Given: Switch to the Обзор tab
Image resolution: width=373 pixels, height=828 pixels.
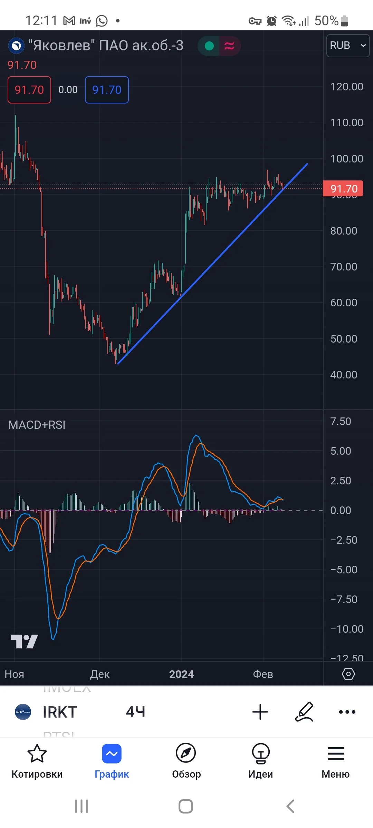Looking at the screenshot, I should [186, 761].
